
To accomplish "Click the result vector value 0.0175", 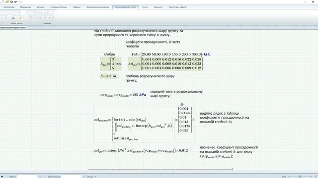I will [185, 126].
